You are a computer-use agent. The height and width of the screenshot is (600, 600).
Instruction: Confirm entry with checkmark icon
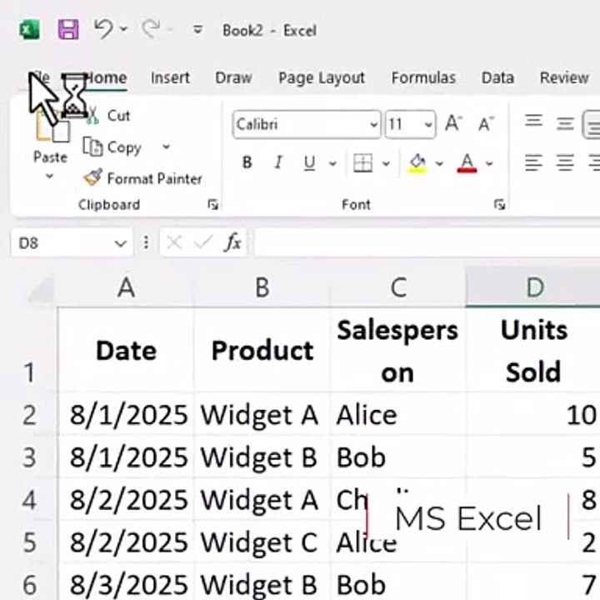203,242
